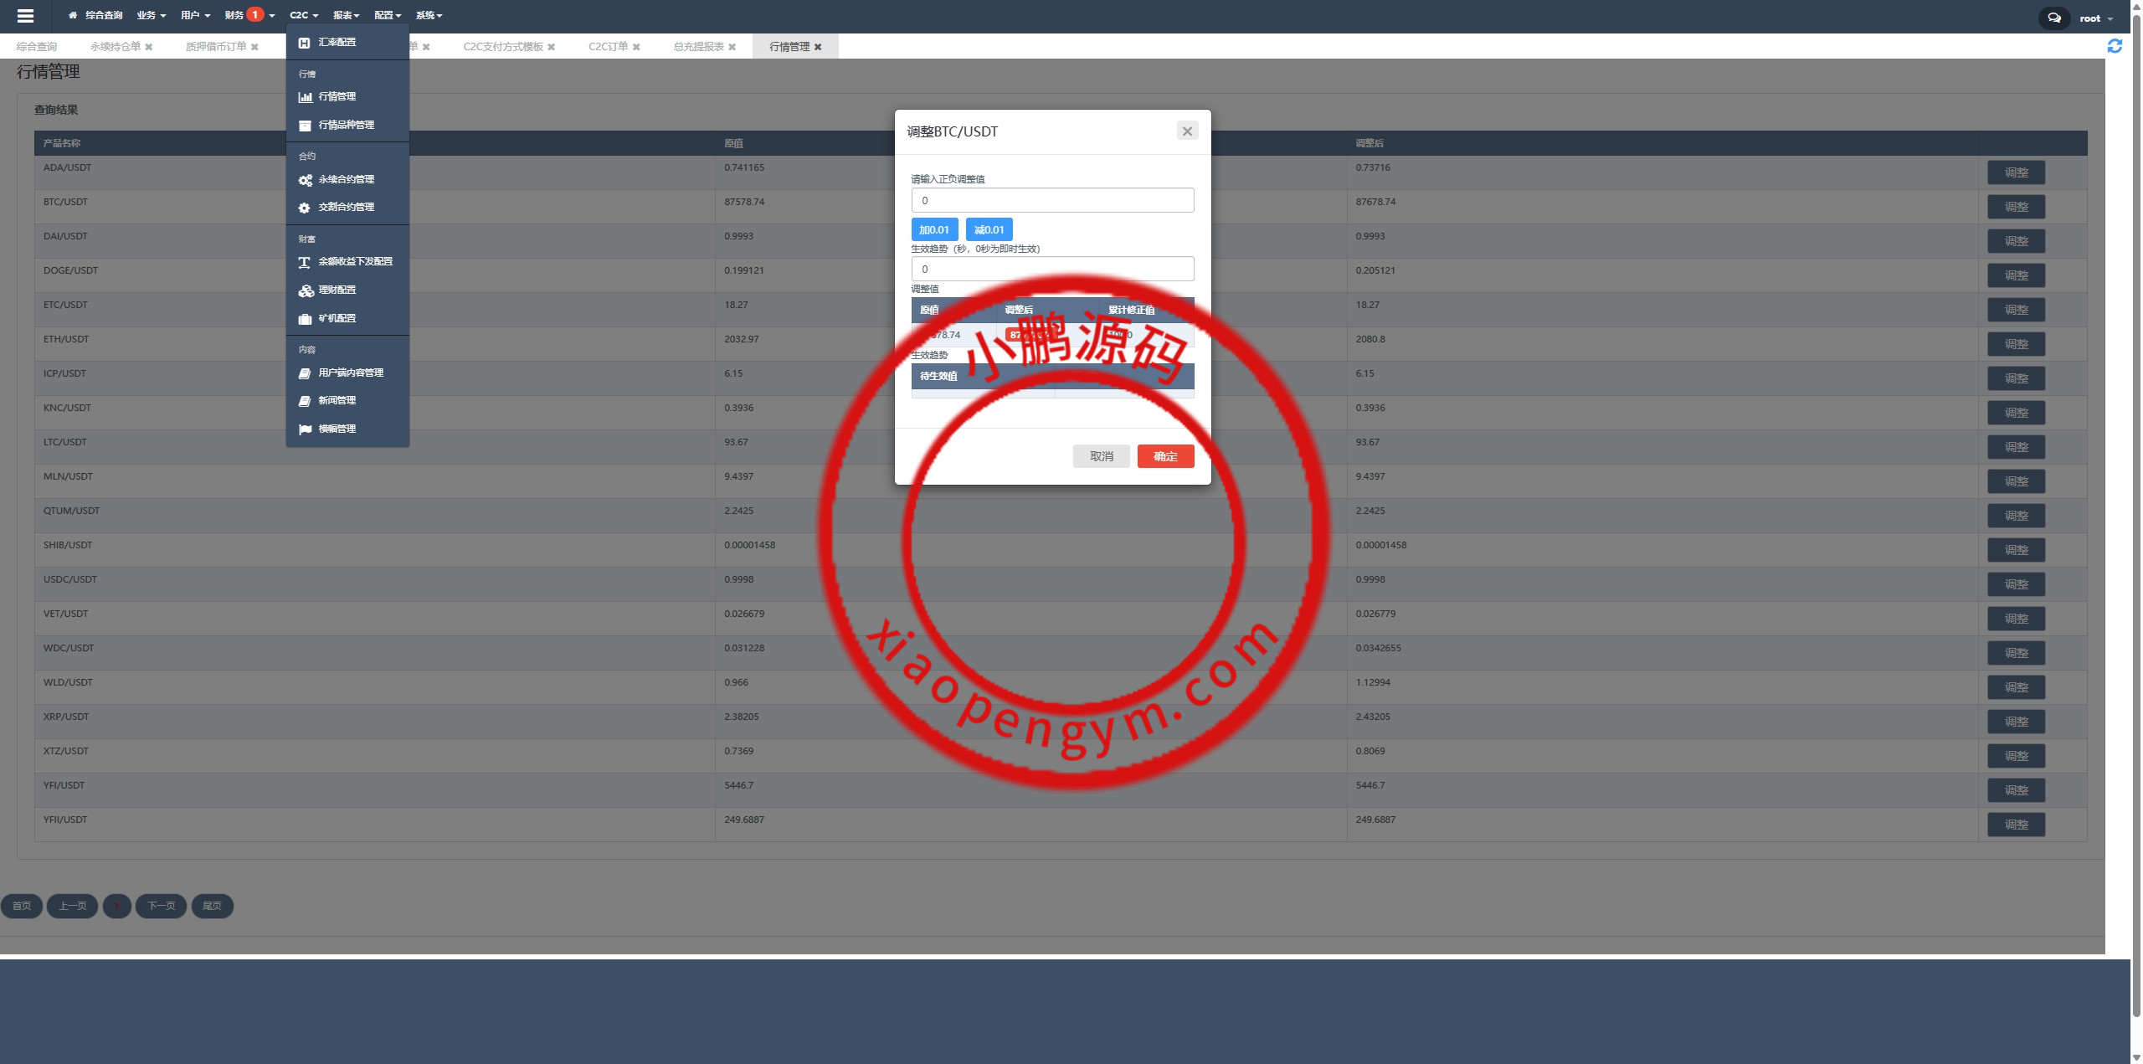Close the 调整BTC/USDT dialog

[1186, 131]
